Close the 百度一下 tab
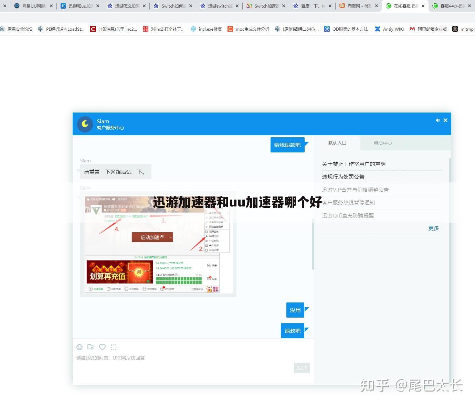Screen dimensions: 475x405 [330, 6]
